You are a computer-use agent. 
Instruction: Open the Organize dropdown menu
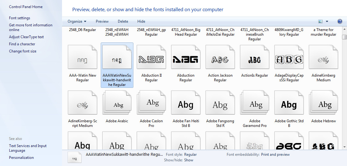(x=77, y=21)
